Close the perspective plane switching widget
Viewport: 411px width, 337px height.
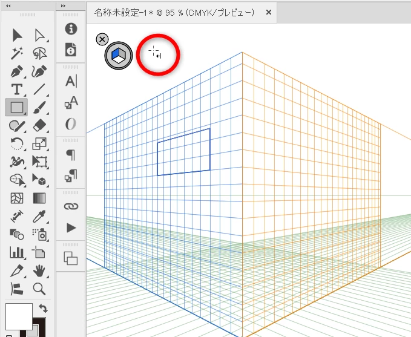pos(102,39)
